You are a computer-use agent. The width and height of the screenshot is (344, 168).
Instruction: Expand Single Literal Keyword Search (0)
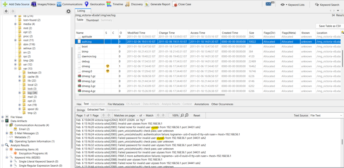click(11, 161)
